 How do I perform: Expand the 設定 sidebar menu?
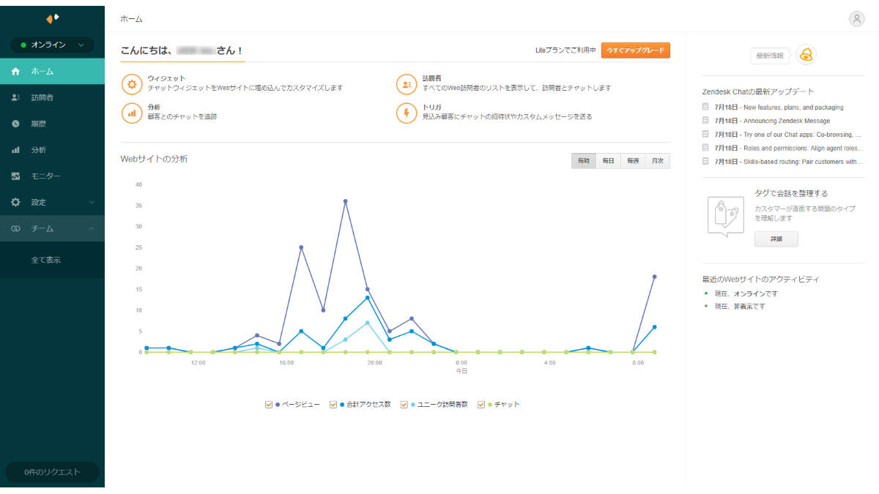(x=52, y=202)
